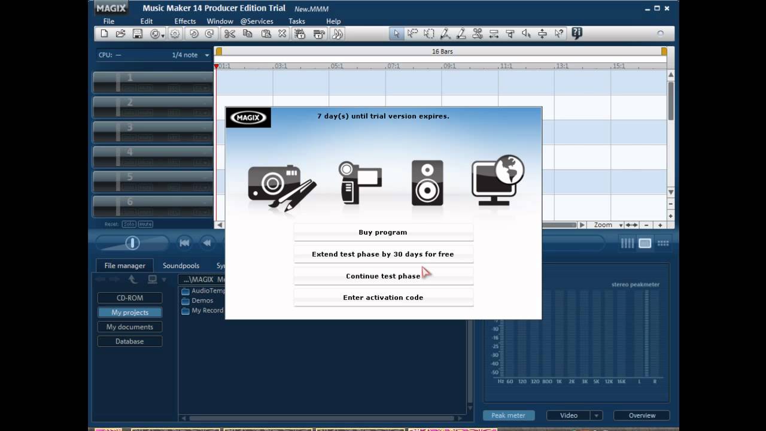Click the context help arrow-question icon
Image resolution: width=766 pixels, height=431 pixels.
tap(559, 34)
